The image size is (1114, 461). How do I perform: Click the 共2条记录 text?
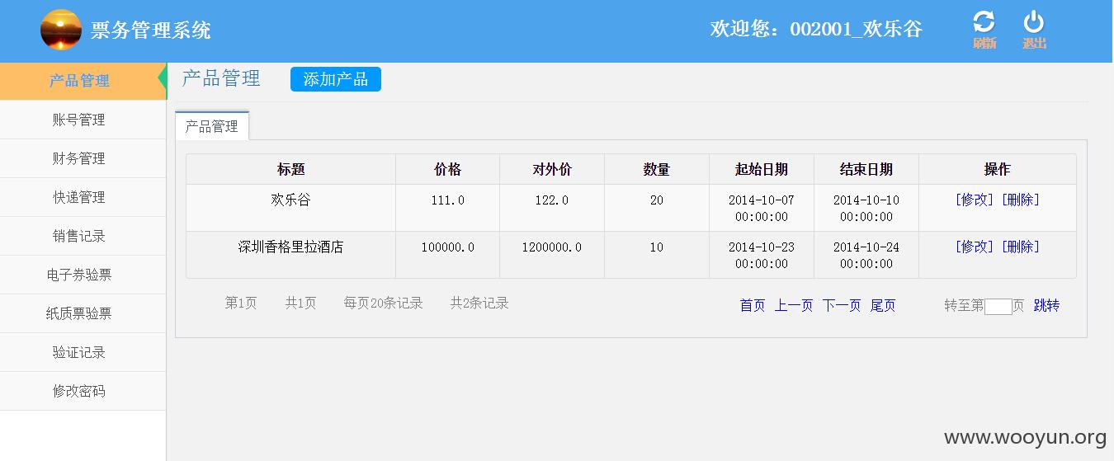[x=479, y=303]
